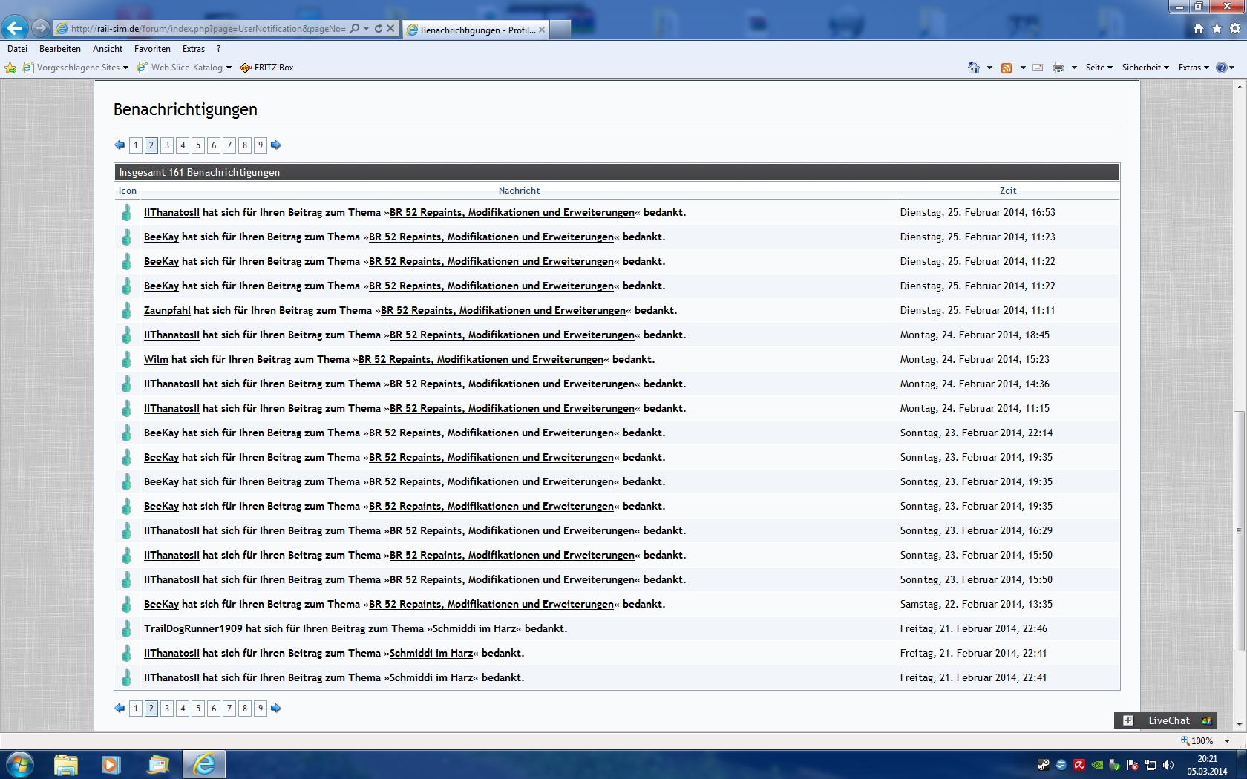Expand the address bar autocomplete dropdown
The height and width of the screenshot is (779, 1247).
(366, 28)
